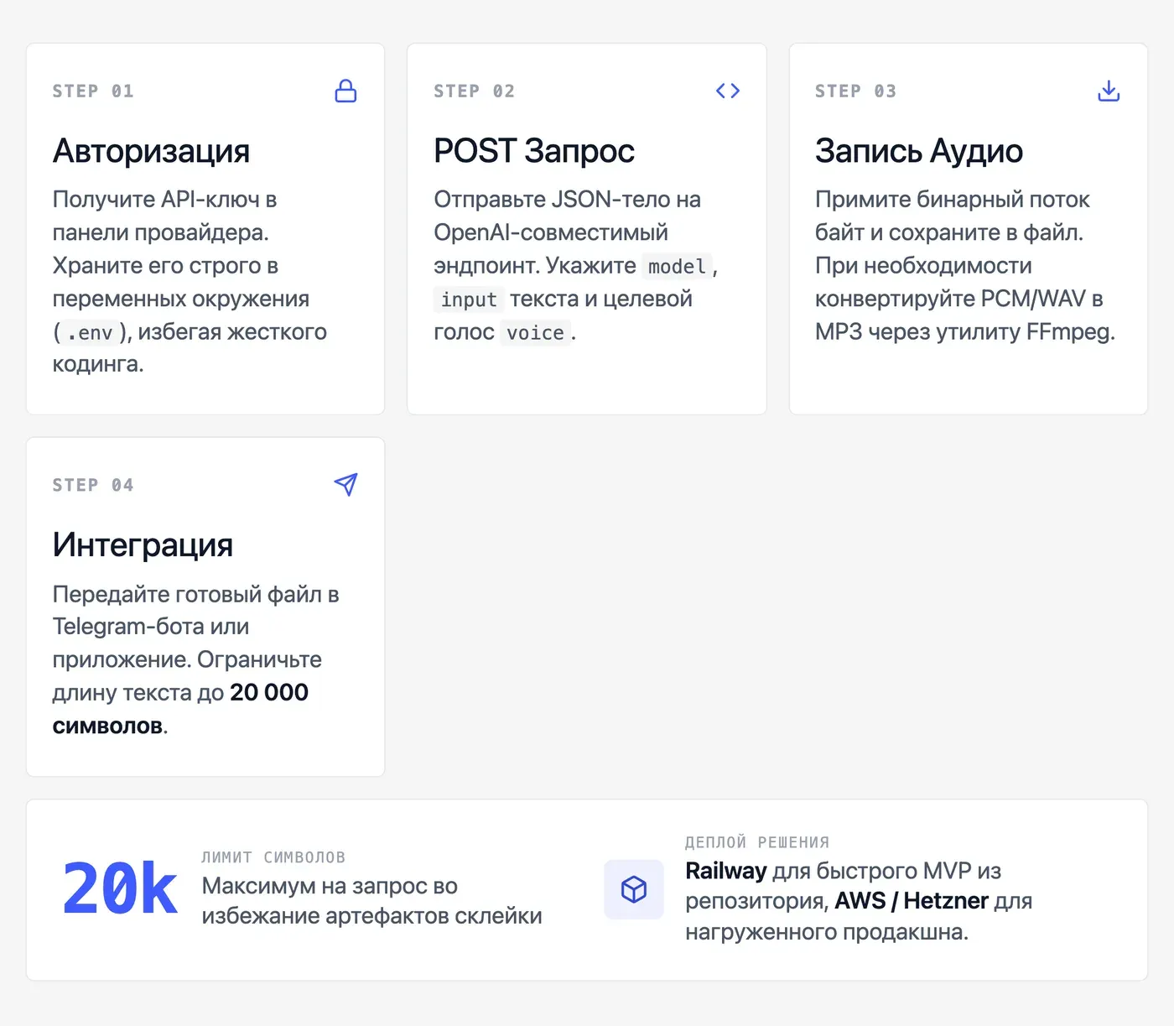The image size is (1174, 1026).
Task: Click the STEP 02 label
Action: (x=475, y=91)
